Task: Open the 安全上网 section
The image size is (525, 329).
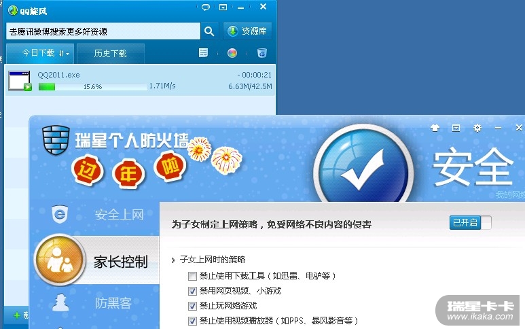Action: click(x=98, y=215)
